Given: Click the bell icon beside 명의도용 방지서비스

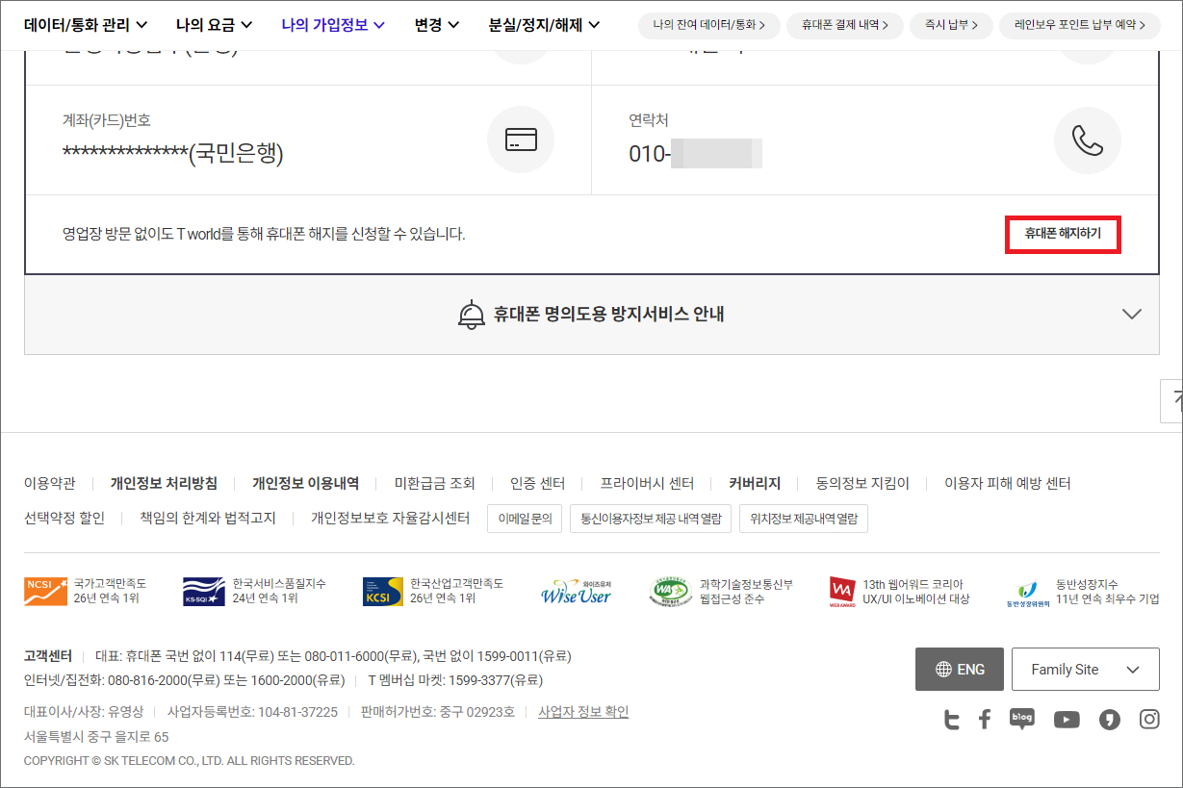Looking at the screenshot, I should pos(472,315).
